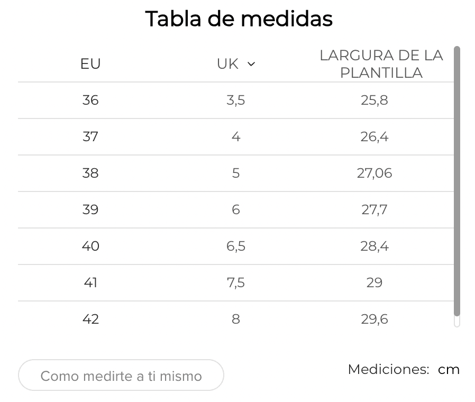Click UK size 7,5 cell
Image resolution: width=475 pixels, height=402 pixels.
(x=236, y=282)
